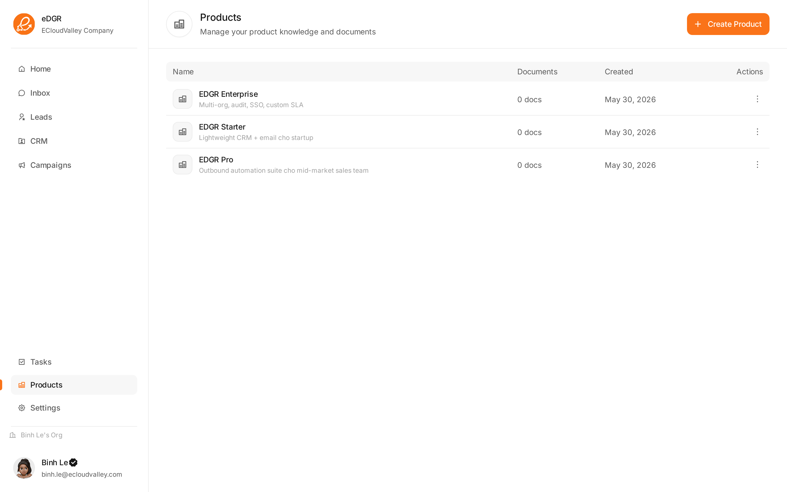The image size is (787, 492).
Task: Click Binh Le's avatar picture
Action: (24, 468)
